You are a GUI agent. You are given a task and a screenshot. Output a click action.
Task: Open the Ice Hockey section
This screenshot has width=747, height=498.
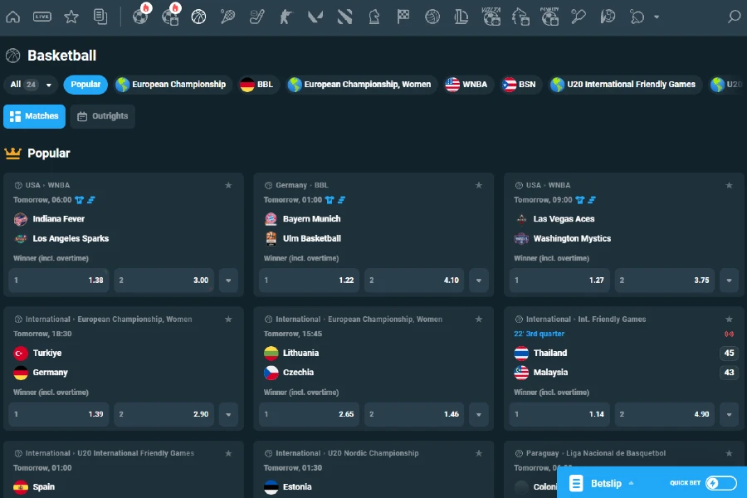click(x=257, y=15)
